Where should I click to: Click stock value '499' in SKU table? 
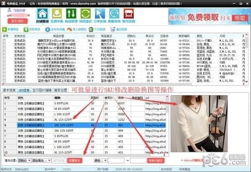click(120, 136)
